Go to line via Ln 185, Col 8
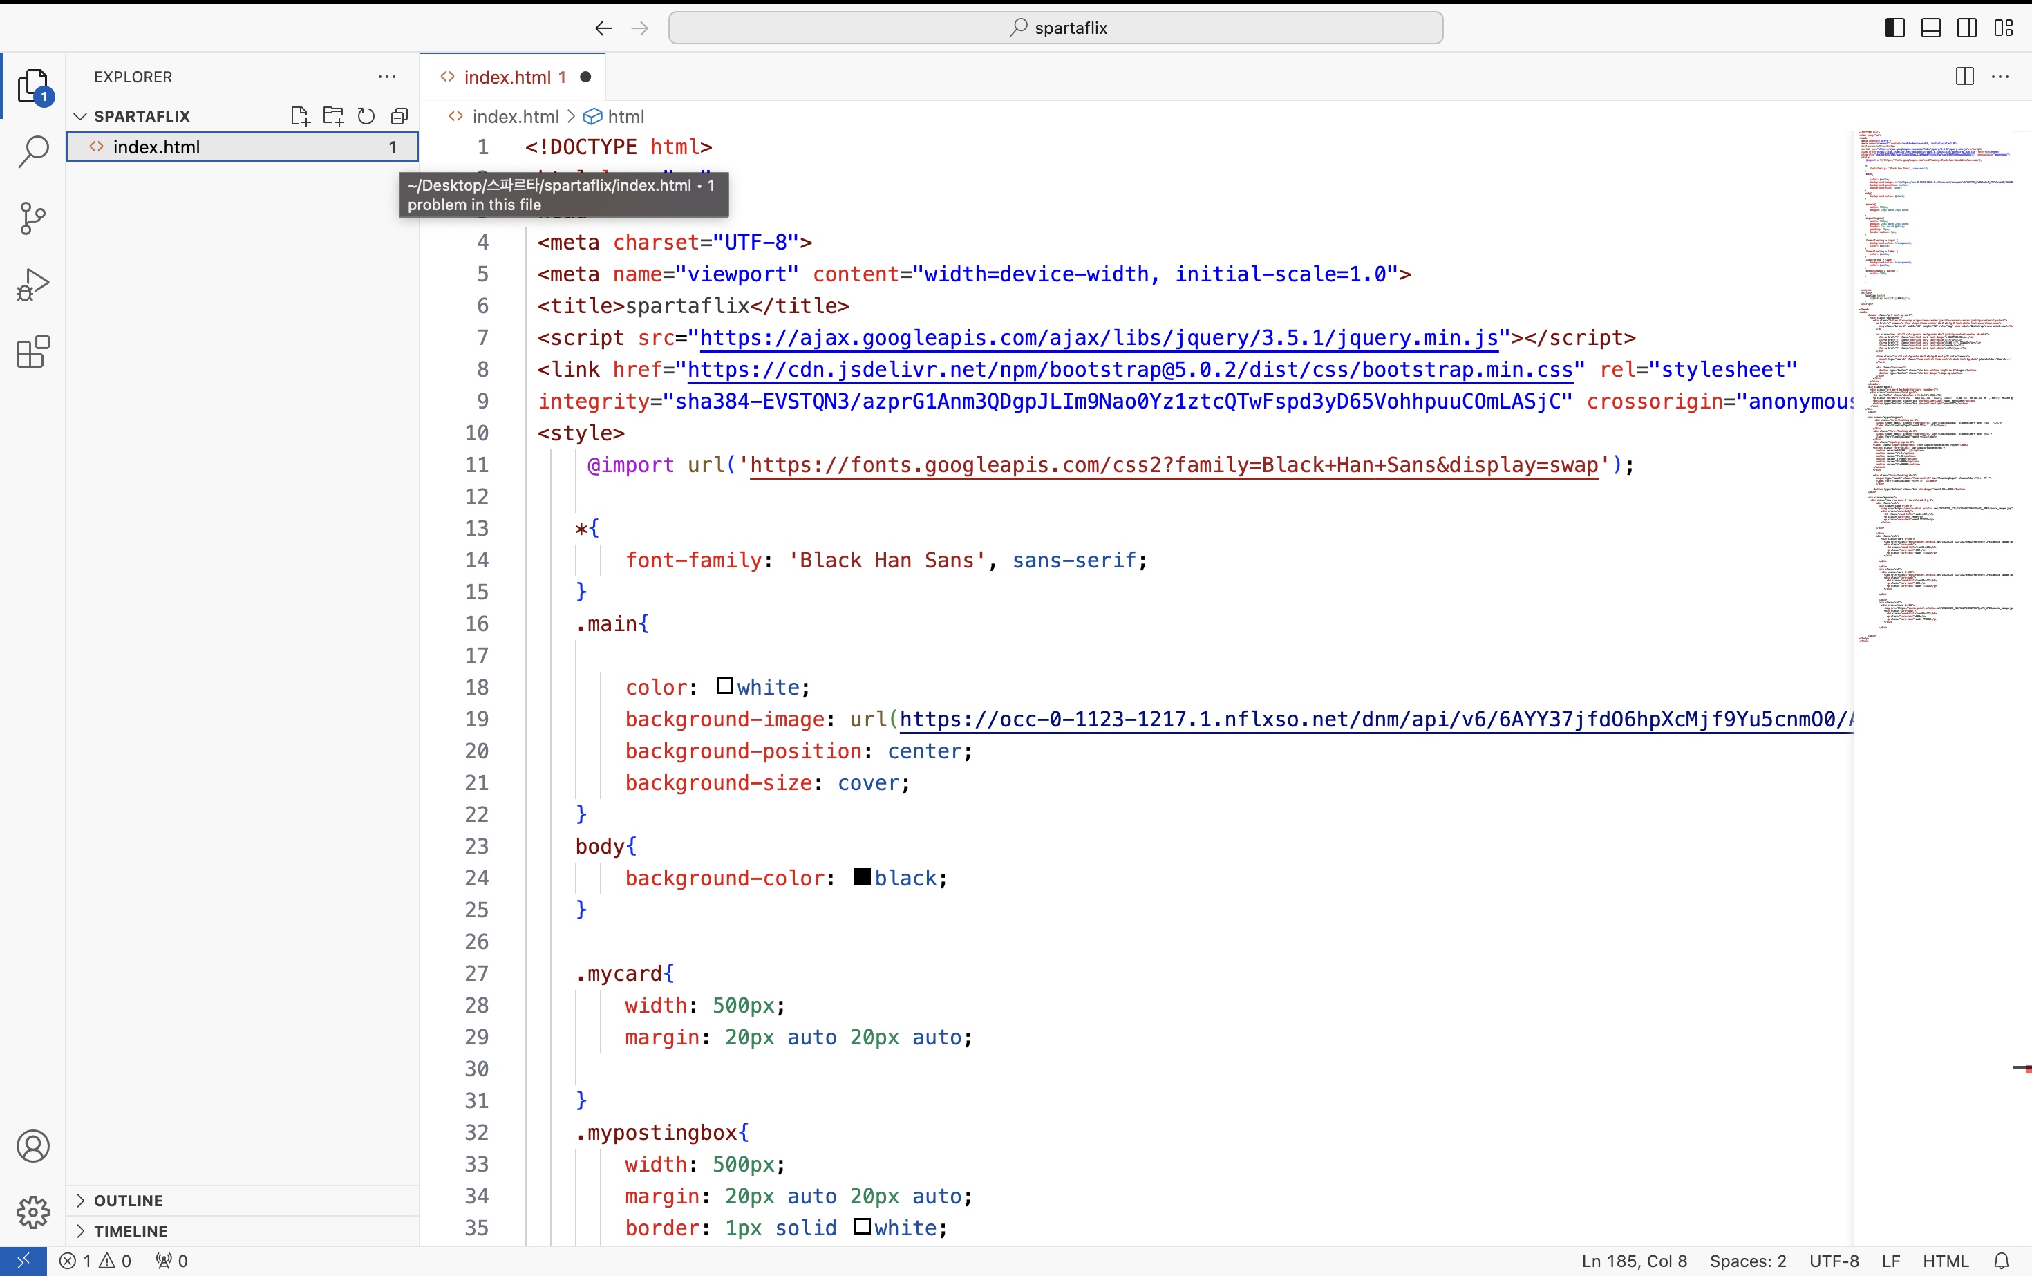Viewport: 2032px width, 1276px height. click(1634, 1261)
